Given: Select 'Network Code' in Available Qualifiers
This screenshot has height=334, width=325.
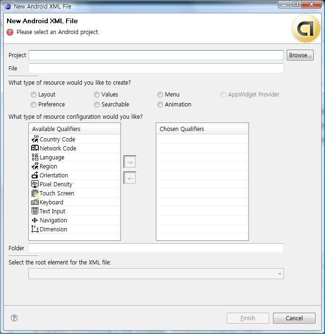Looking at the screenshot, I should point(75,148).
